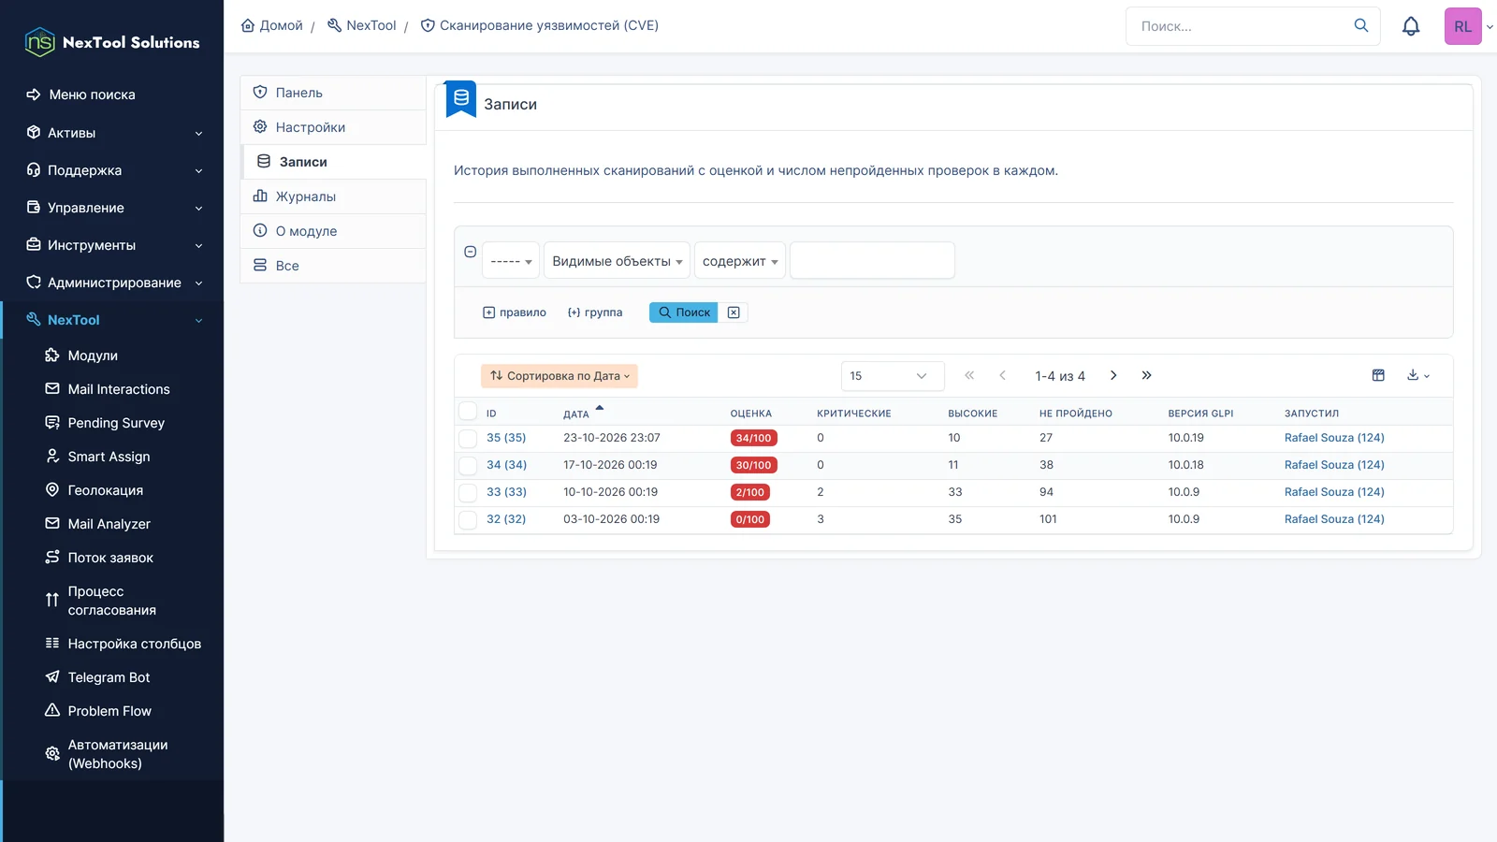Sort by the ДАТА column header
The height and width of the screenshot is (842, 1497).
point(576,414)
